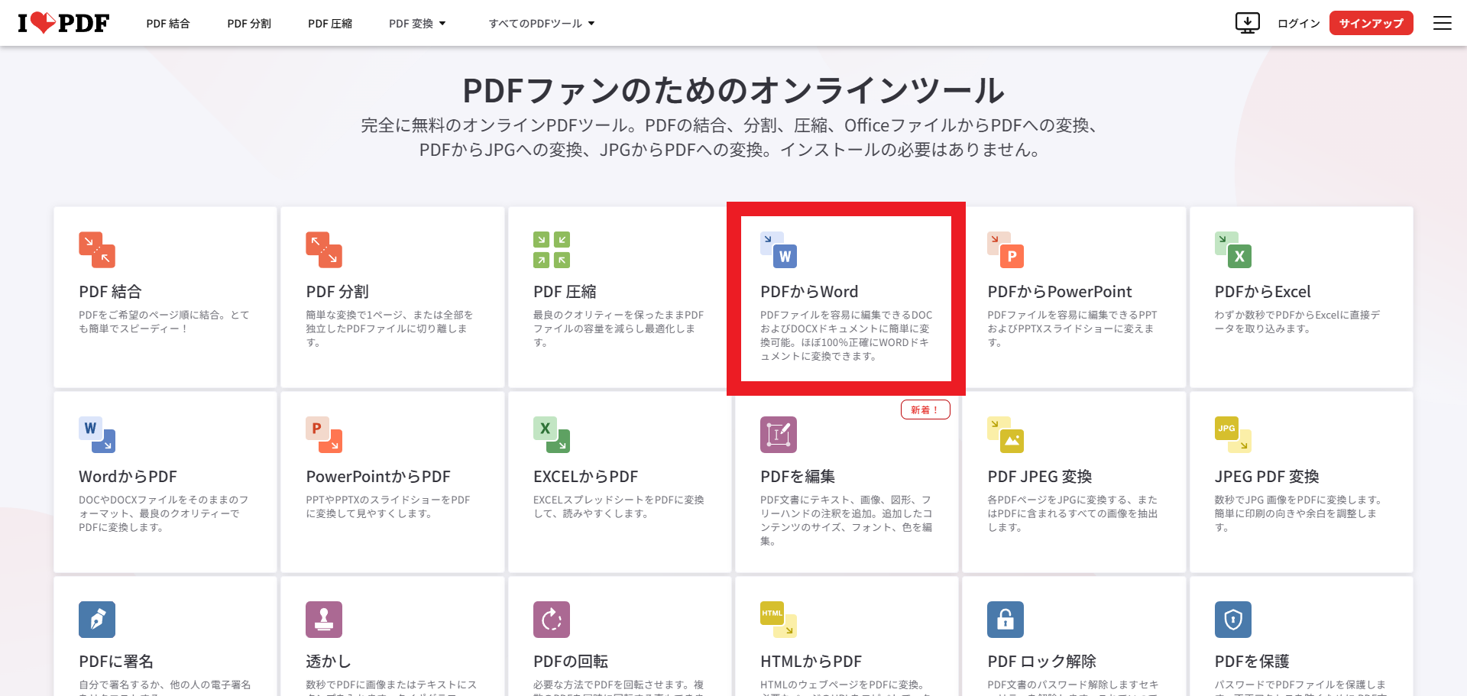Image resolution: width=1467 pixels, height=696 pixels.
Task: Select the 透かし stamp icon
Action: click(324, 620)
